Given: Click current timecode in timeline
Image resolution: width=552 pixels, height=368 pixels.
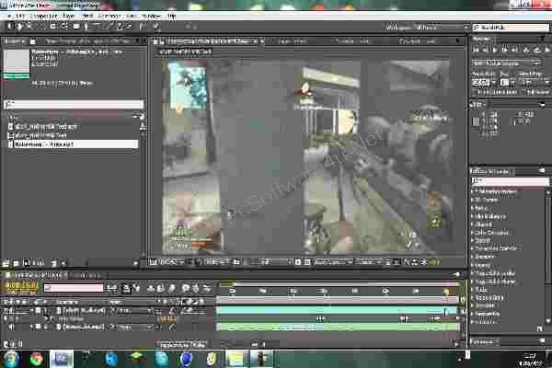Looking at the screenshot, I should 21,286.
